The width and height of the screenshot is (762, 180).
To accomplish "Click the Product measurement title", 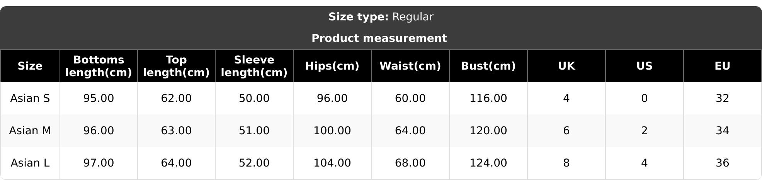I will tap(379, 38).
